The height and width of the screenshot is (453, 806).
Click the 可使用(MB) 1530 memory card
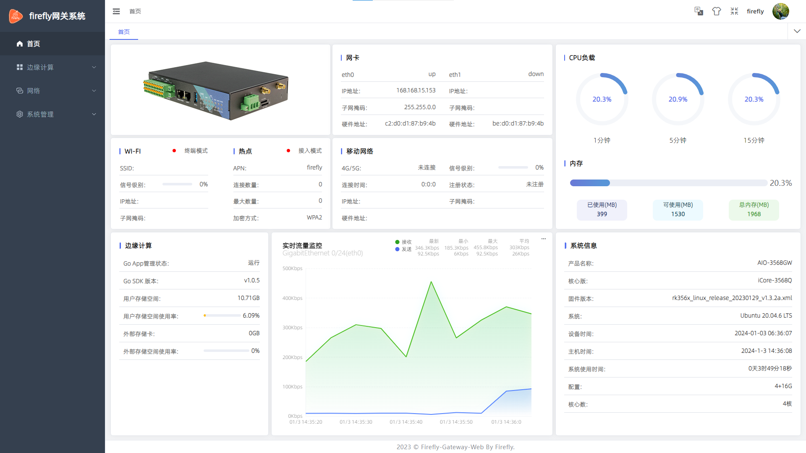(x=678, y=210)
